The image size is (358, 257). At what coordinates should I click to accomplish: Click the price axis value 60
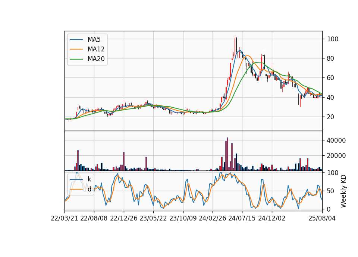click(x=331, y=78)
